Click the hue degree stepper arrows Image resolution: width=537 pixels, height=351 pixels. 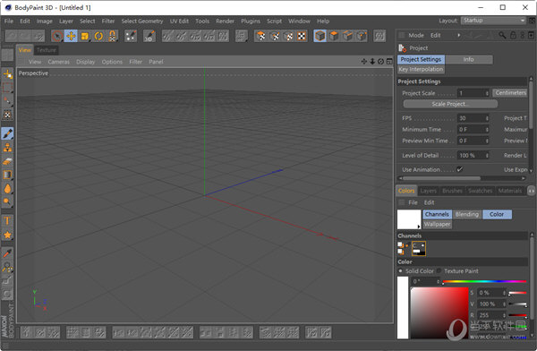click(438, 281)
